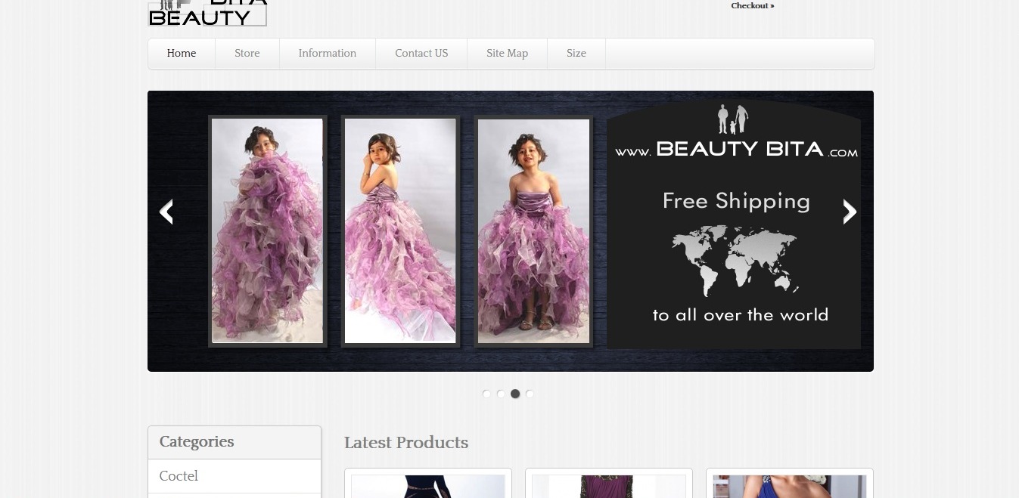1019x498 pixels.
Task: Click the previous slide arrow on the banner
Action: click(x=166, y=212)
